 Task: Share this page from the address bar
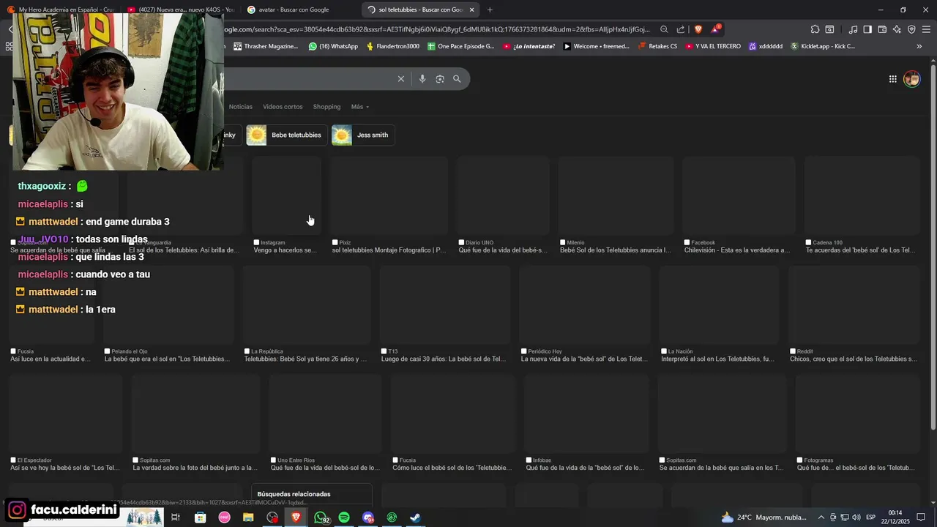point(681,29)
